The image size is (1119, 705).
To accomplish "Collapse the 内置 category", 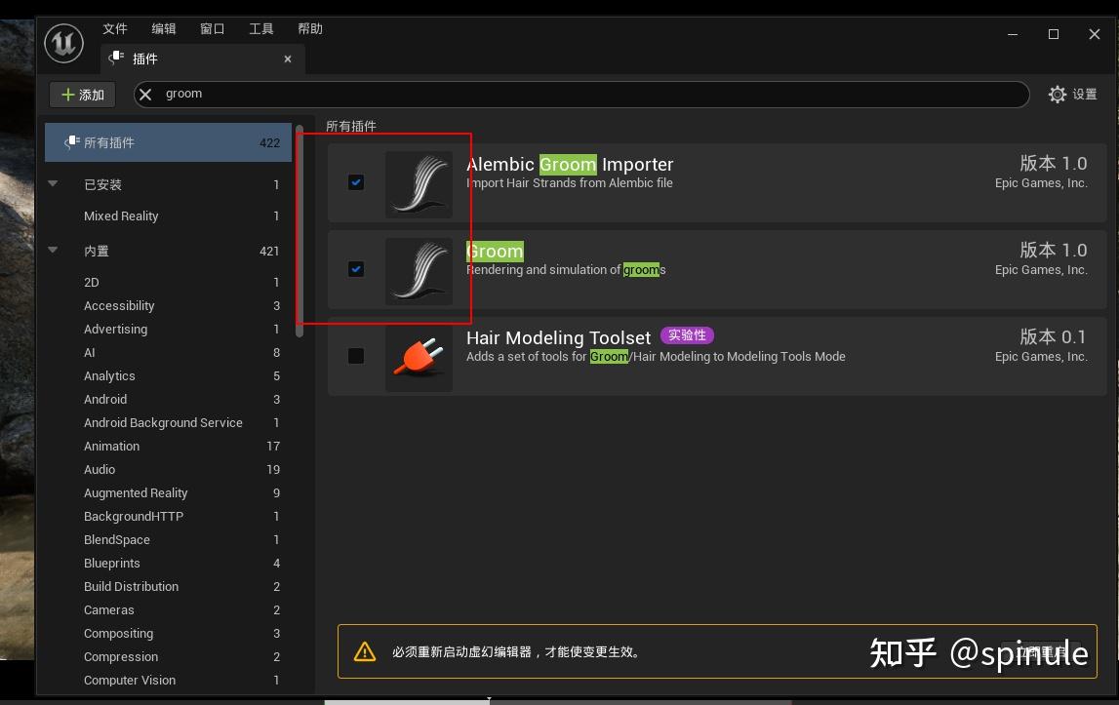I will coord(53,250).
